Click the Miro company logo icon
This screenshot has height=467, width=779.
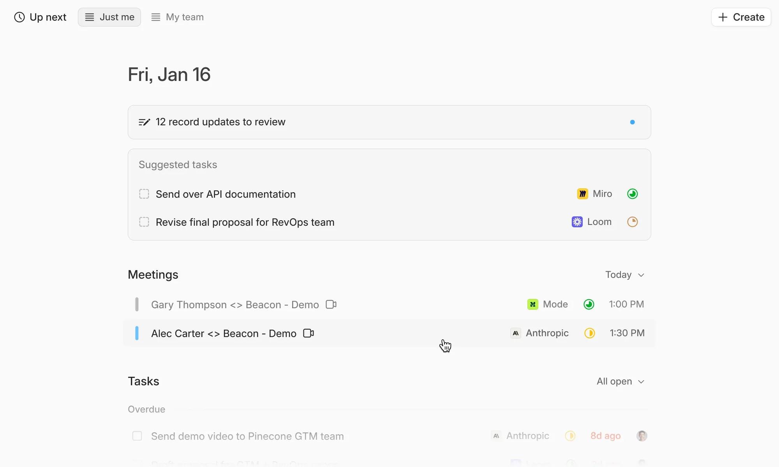click(x=582, y=194)
